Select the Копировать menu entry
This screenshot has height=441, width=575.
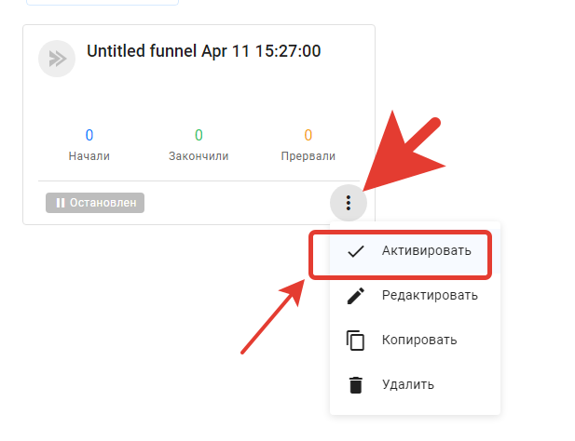pyautogui.click(x=415, y=341)
